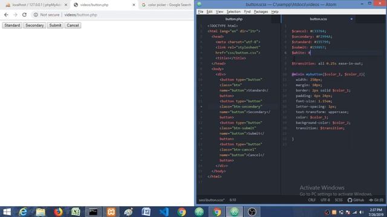Change the UTF-8 file encoding in status bar
This screenshot has width=387, height=217.
(325, 200)
